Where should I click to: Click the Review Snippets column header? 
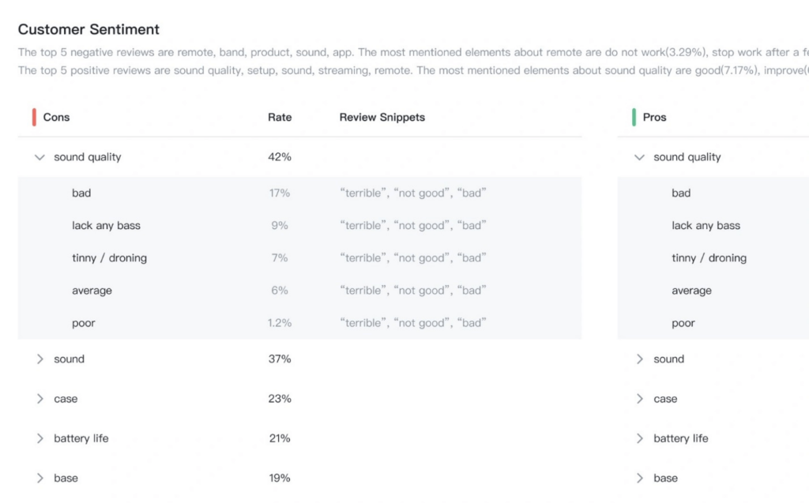382,117
